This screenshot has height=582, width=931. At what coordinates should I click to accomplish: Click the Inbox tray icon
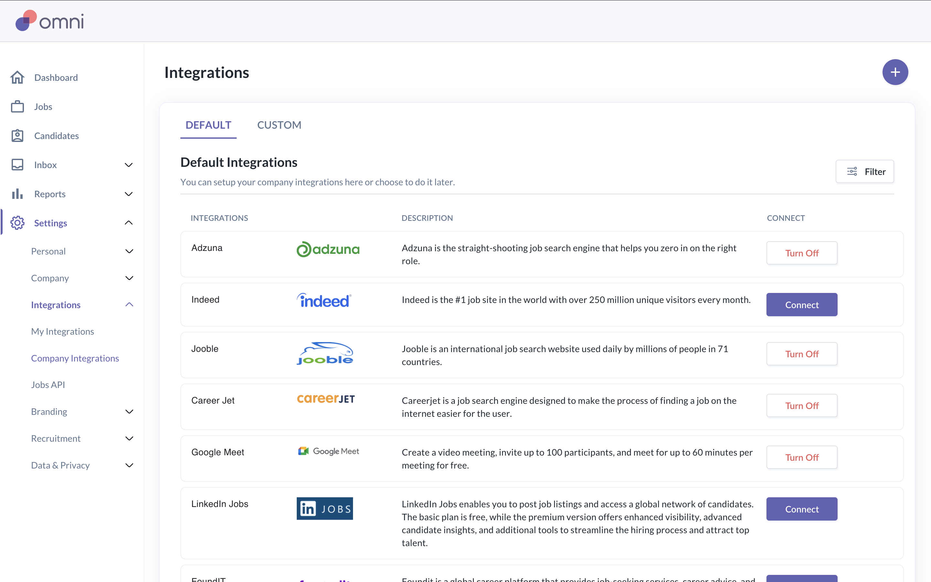coord(17,165)
